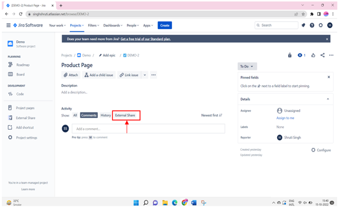
Task: Click the share icon on the issue
Action: [322, 55]
